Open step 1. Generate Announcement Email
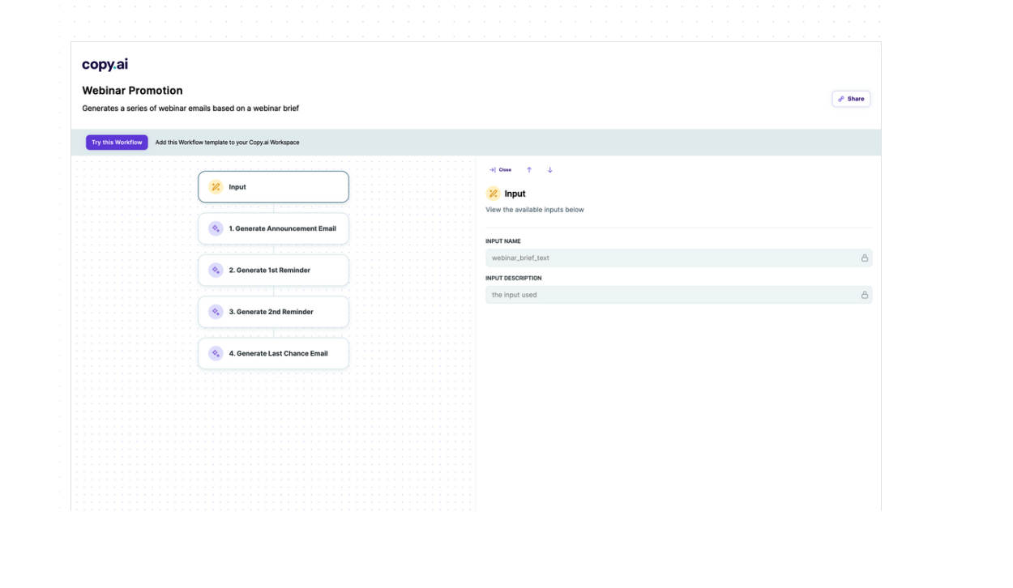Image resolution: width=1013 pixels, height=588 pixels. [x=281, y=228]
